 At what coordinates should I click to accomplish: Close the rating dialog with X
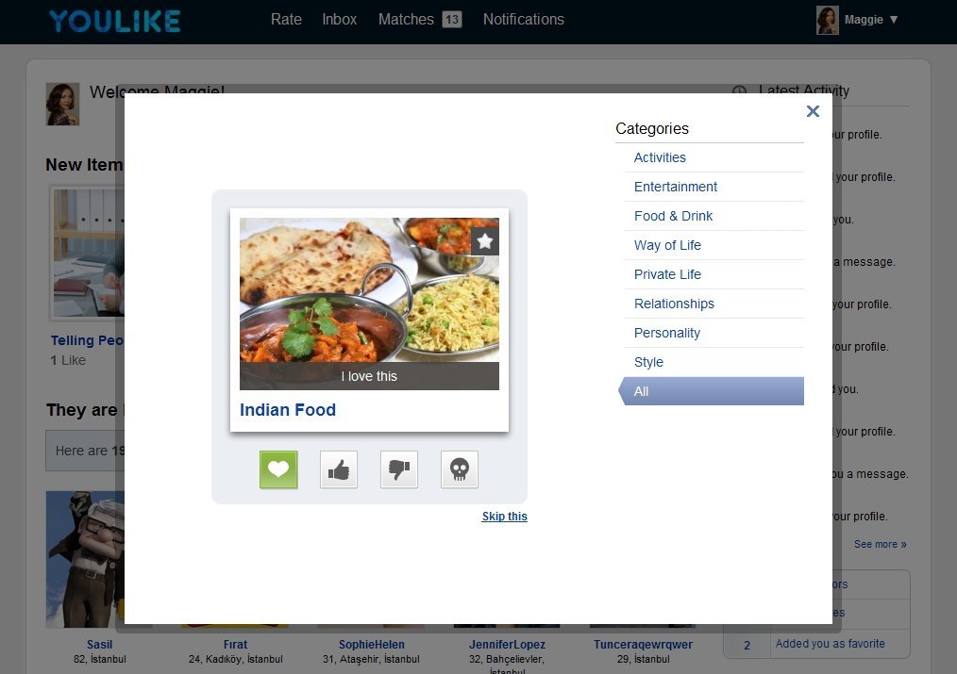[x=813, y=111]
